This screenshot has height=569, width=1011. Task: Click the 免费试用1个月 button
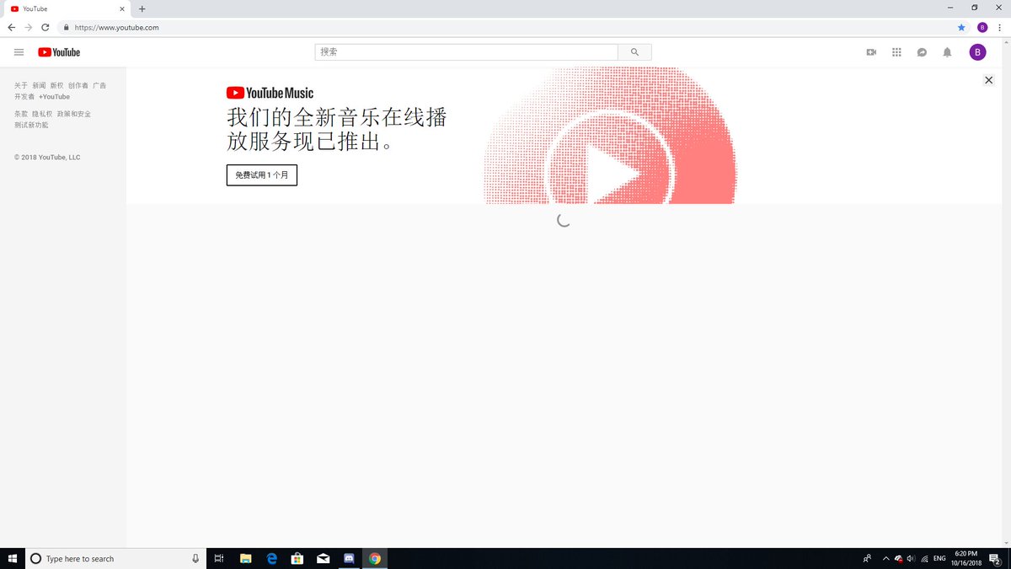coord(262,174)
